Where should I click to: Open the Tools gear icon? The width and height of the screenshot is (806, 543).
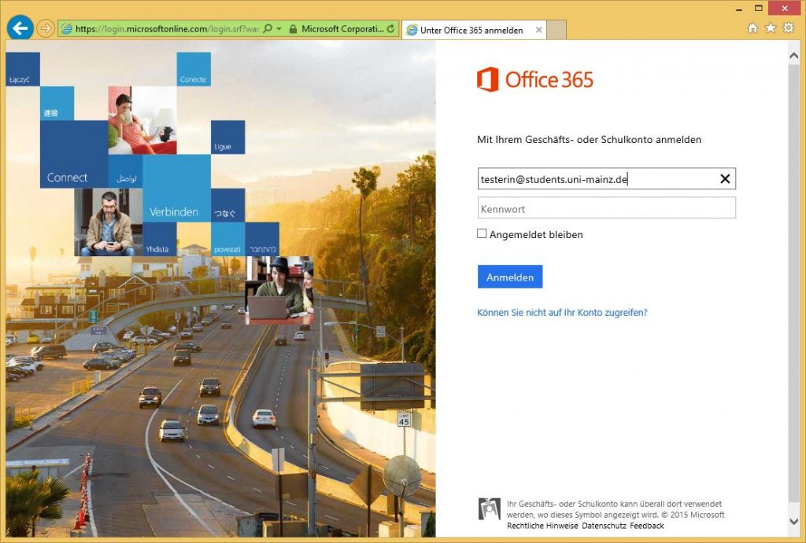tap(789, 28)
